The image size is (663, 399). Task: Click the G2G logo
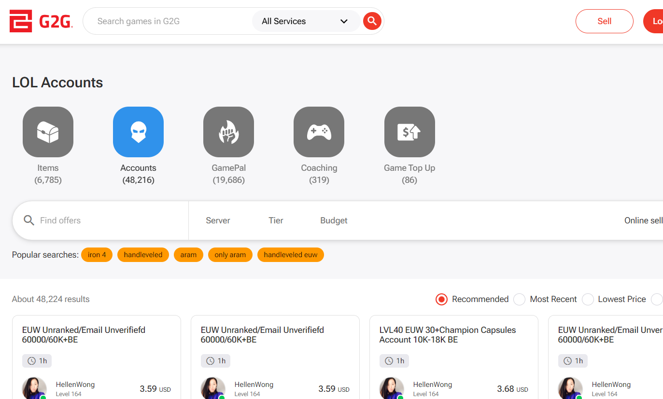[41, 21]
